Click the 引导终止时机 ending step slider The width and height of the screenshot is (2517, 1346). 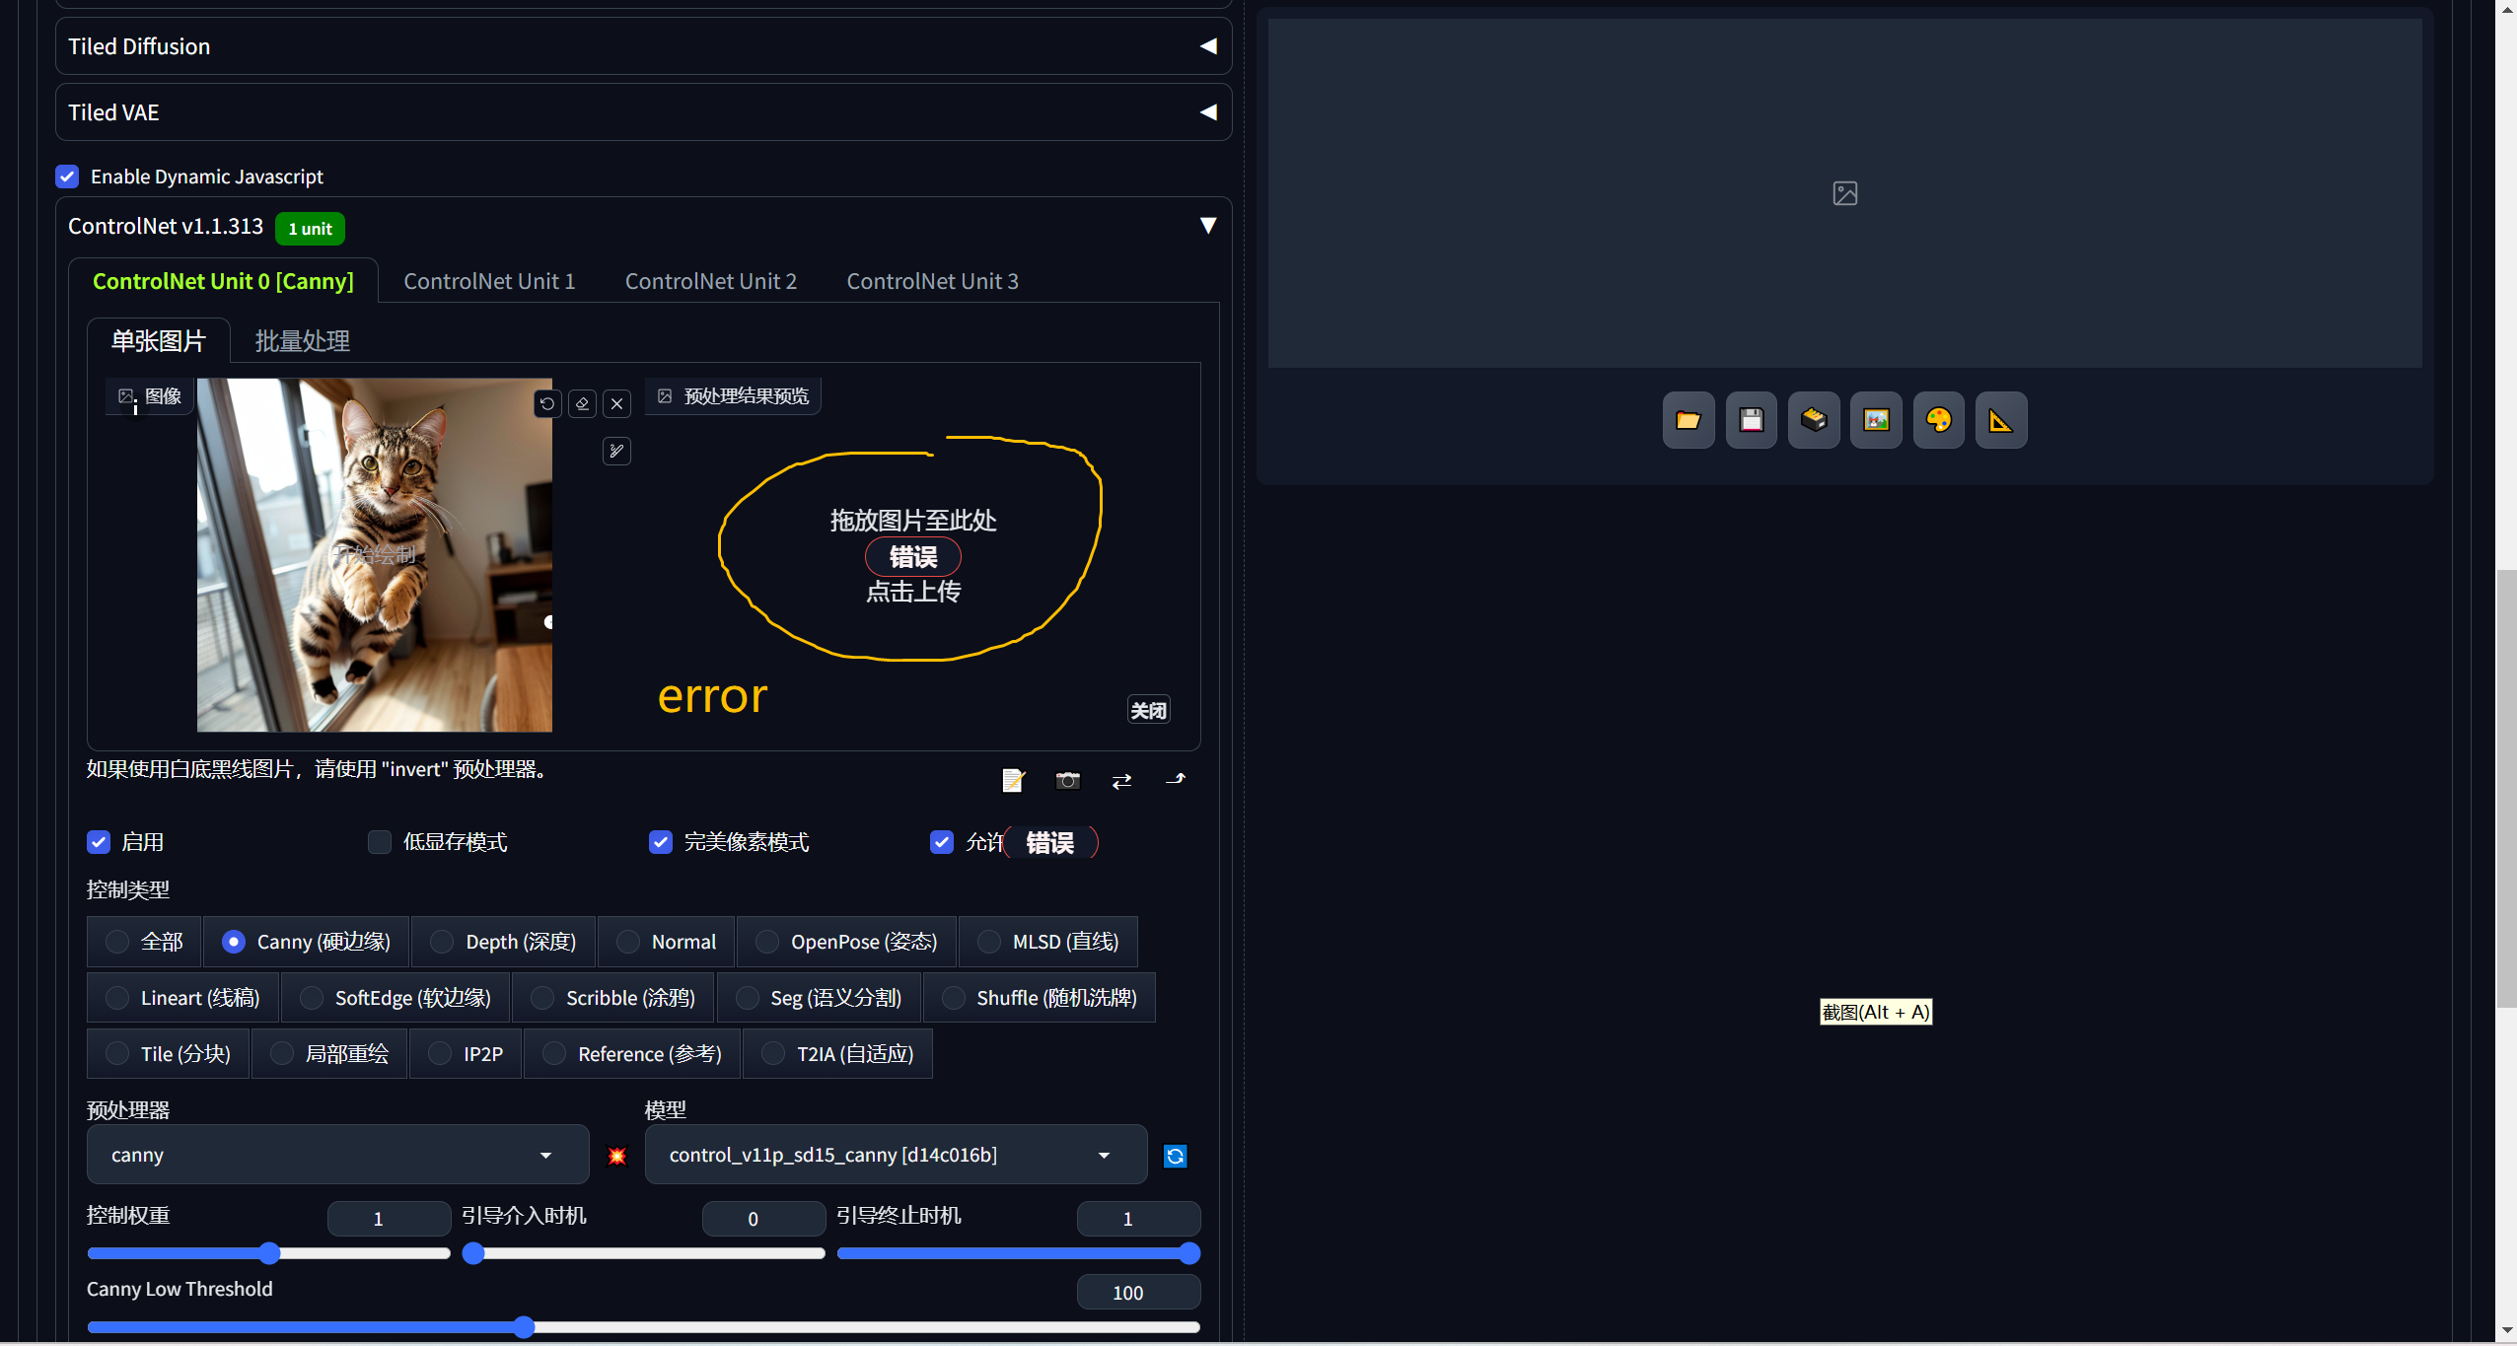pyautogui.click(x=1019, y=1253)
